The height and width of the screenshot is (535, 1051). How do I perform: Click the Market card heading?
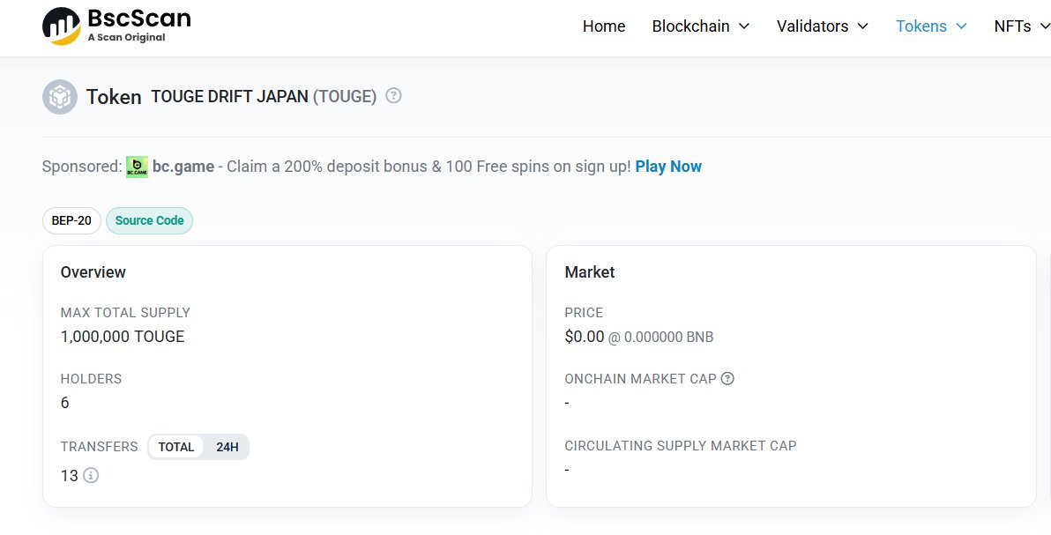(590, 272)
